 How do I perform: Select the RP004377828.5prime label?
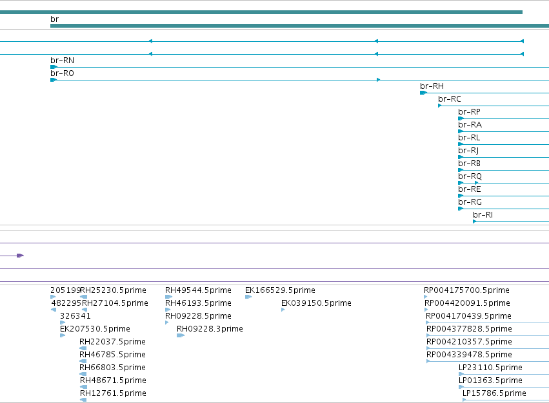469,329
